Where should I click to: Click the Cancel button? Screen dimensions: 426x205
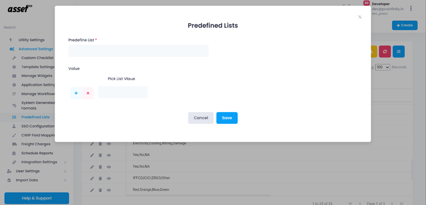pyautogui.click(x=201, y=118)
